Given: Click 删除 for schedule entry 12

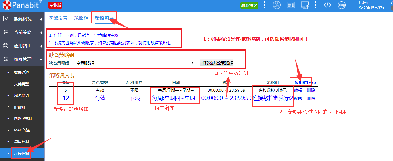Looking at the screenshot, I should [x=311, y=98].
